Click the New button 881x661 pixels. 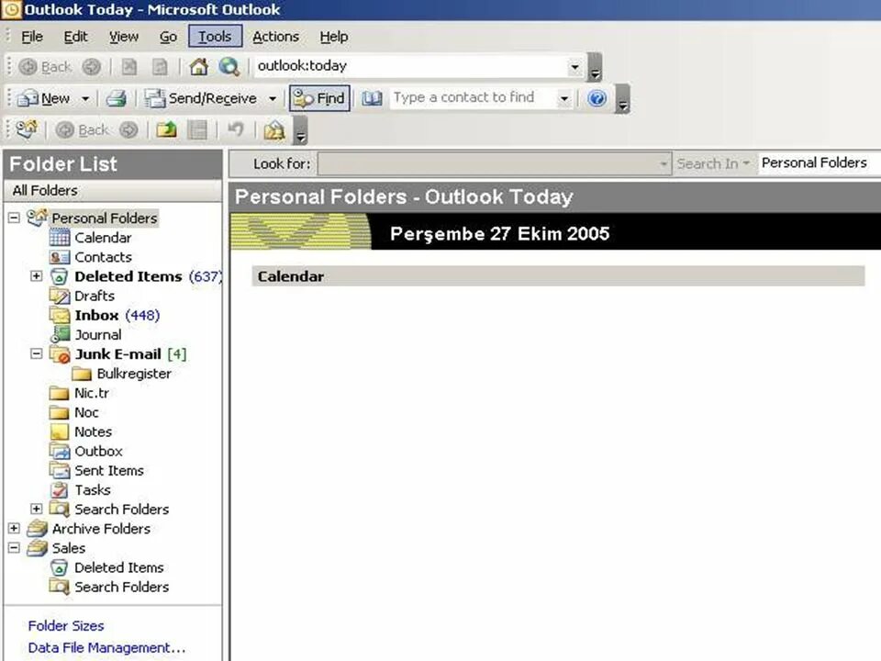coord(44,99)
